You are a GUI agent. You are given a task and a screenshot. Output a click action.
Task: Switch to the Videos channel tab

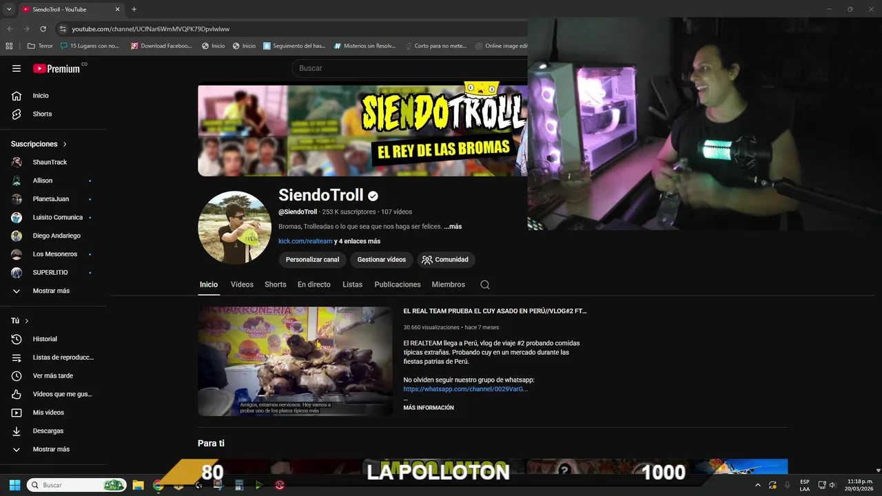click(x=242, y=285)
